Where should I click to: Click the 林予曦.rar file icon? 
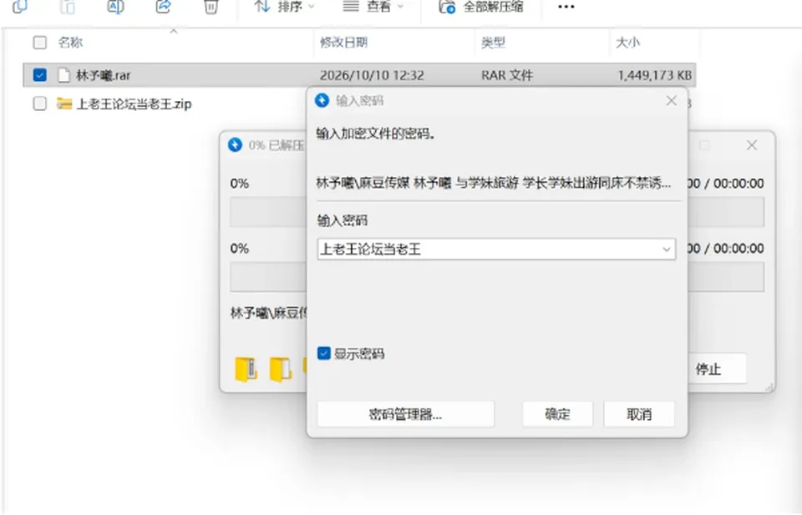pos(64,75)
